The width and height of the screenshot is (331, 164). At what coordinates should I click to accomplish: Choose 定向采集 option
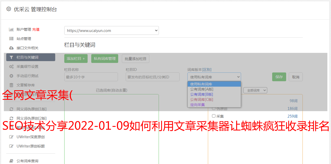[x=214, y=105]
